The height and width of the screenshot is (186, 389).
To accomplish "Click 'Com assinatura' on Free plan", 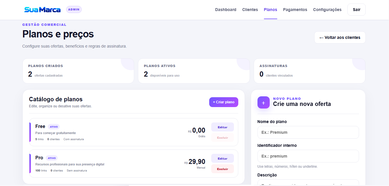I will click(74, 139).
